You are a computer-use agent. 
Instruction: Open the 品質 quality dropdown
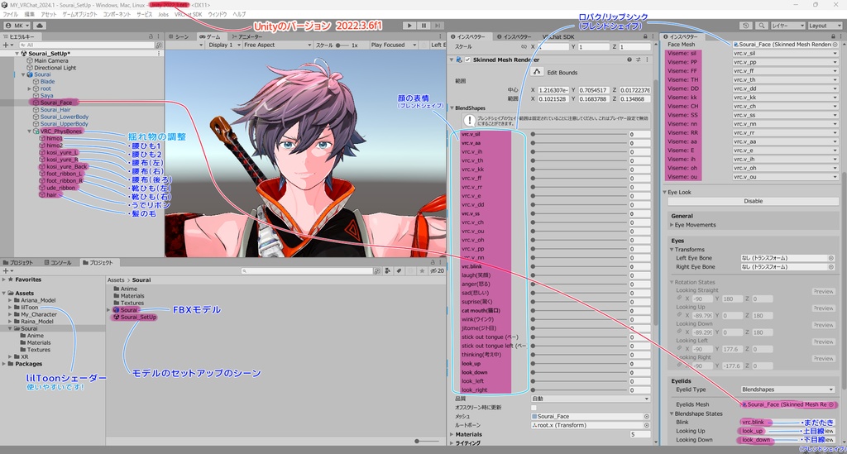(x=591, y=399)
